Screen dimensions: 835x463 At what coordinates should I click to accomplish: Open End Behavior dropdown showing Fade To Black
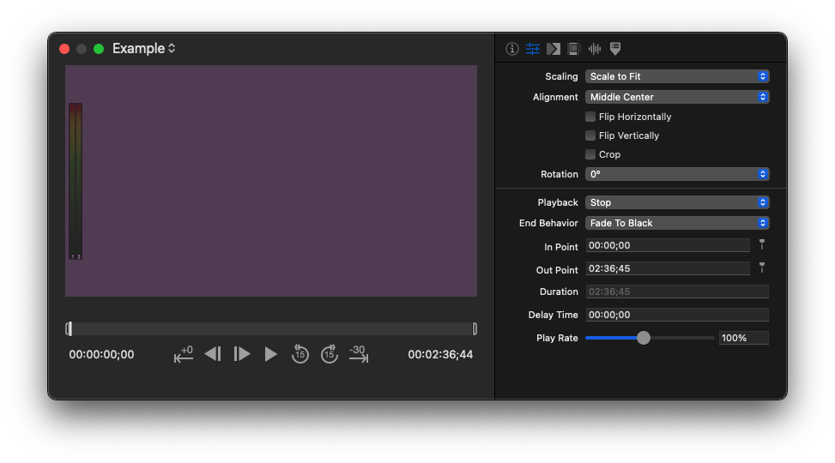click(x=677, y=223)
